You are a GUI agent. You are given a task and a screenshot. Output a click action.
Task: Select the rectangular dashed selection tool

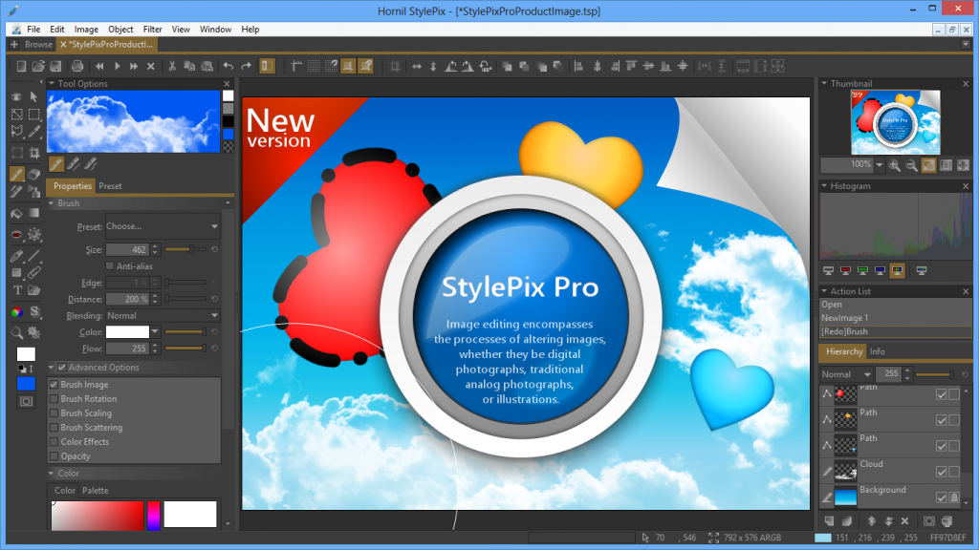click(x=33, y=115)
